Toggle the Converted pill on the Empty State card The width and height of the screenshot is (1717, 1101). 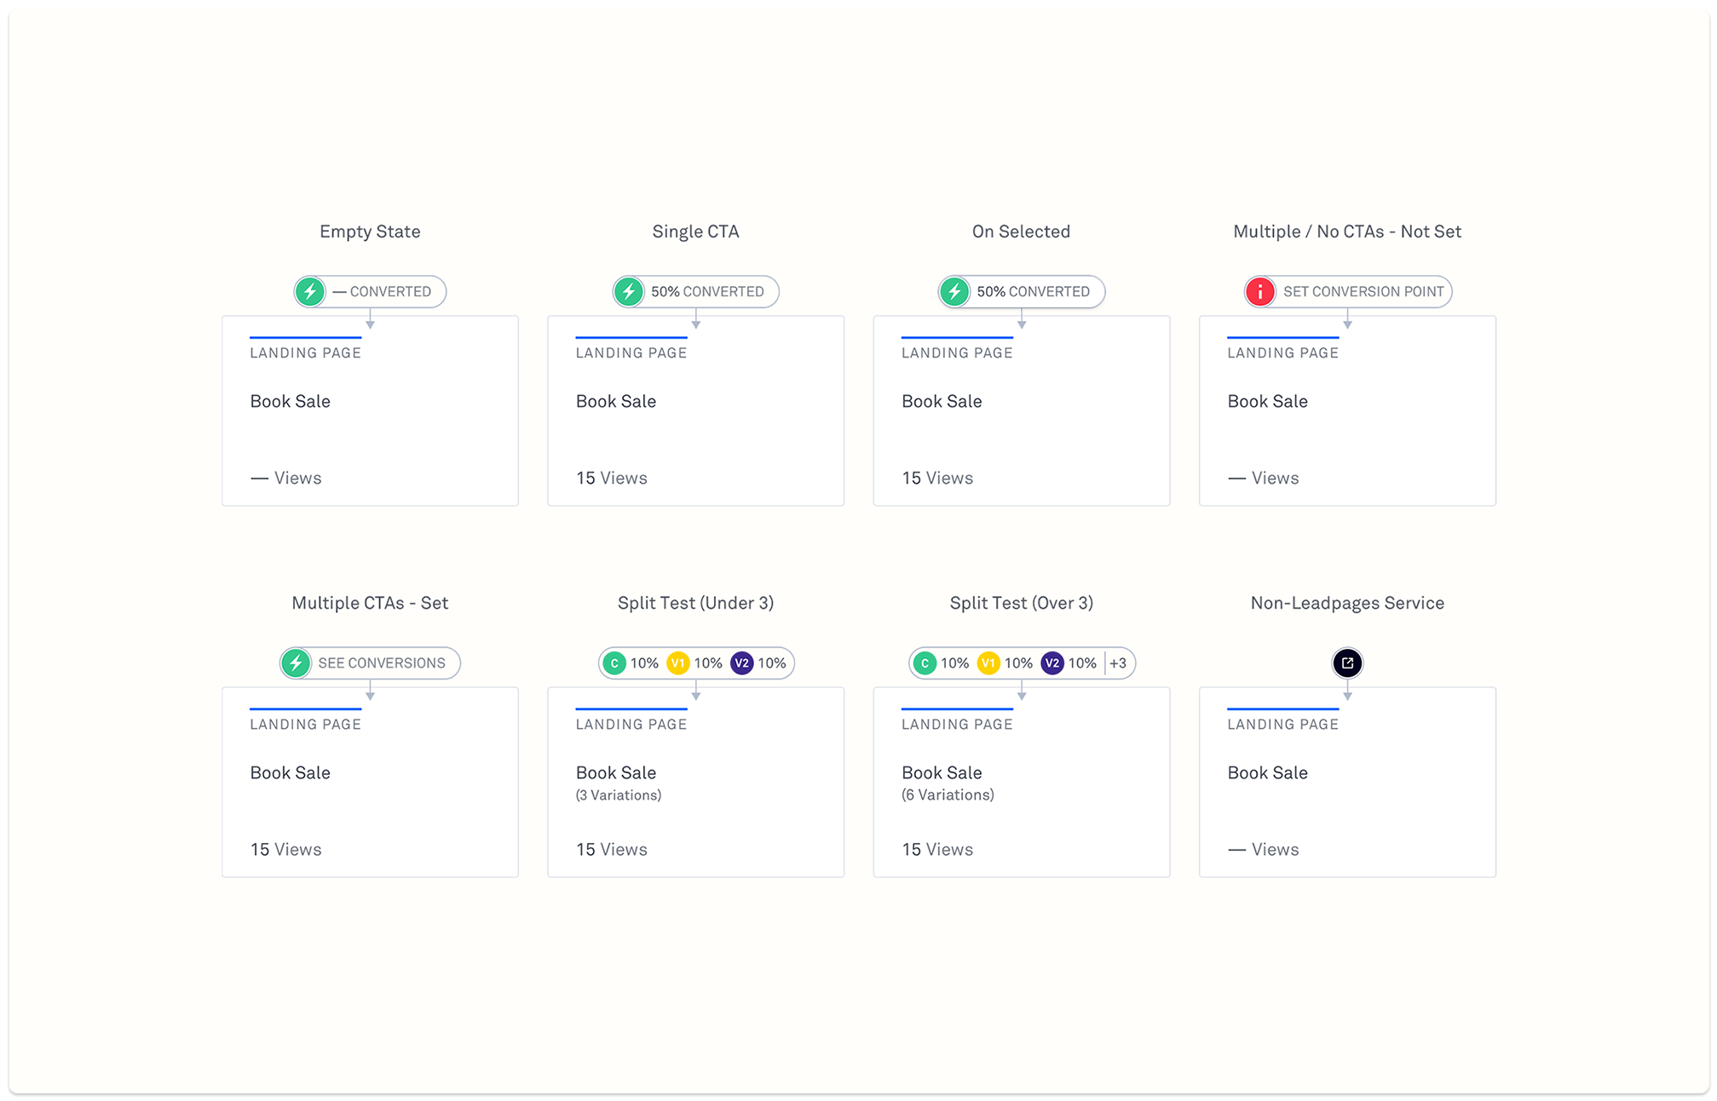(369, 291)
